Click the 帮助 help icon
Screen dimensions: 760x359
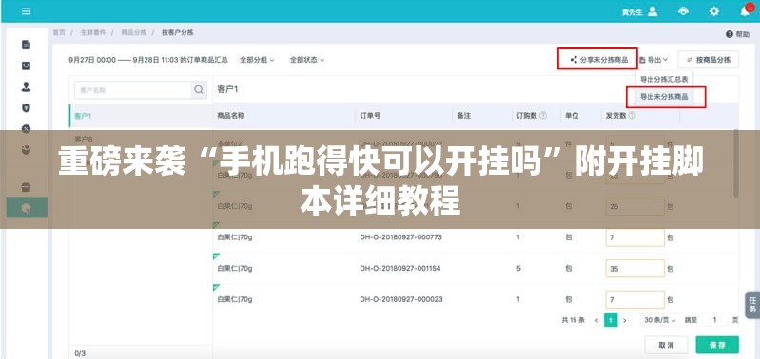point(737,34)
